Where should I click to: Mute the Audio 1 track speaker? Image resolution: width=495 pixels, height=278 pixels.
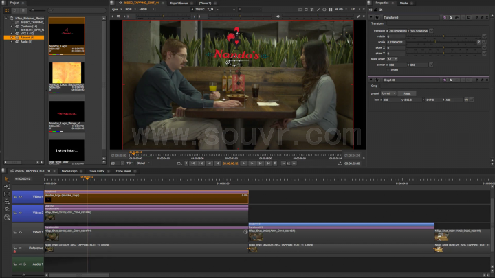click(x=20, y=264)
